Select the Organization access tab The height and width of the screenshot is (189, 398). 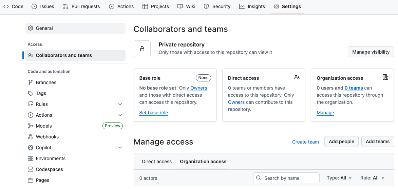coord(203,162)
